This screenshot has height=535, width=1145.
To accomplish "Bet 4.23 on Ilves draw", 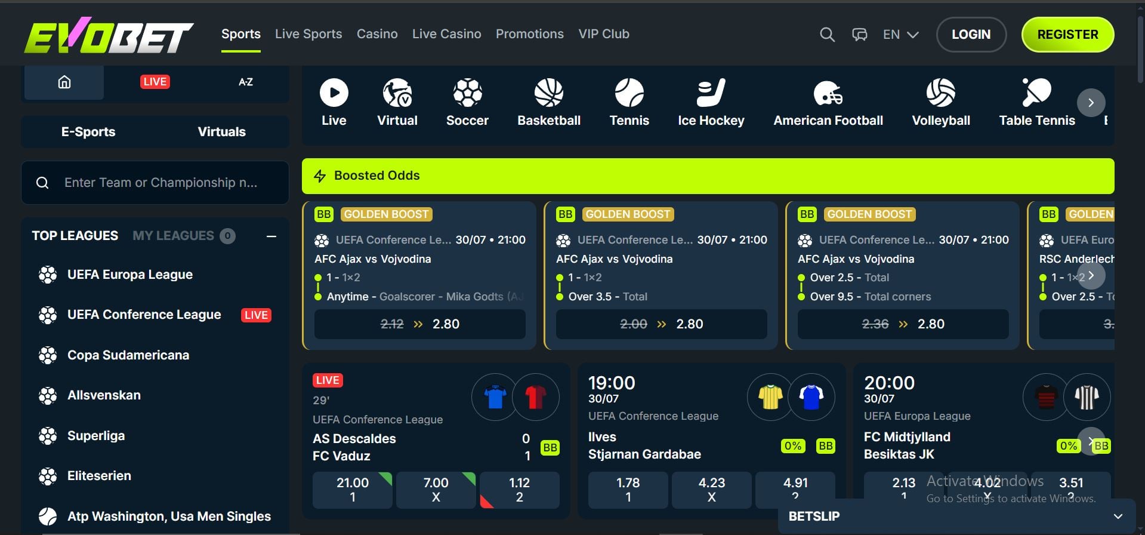I will tap(712, 490).
